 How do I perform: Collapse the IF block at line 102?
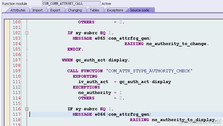point(27,33)
